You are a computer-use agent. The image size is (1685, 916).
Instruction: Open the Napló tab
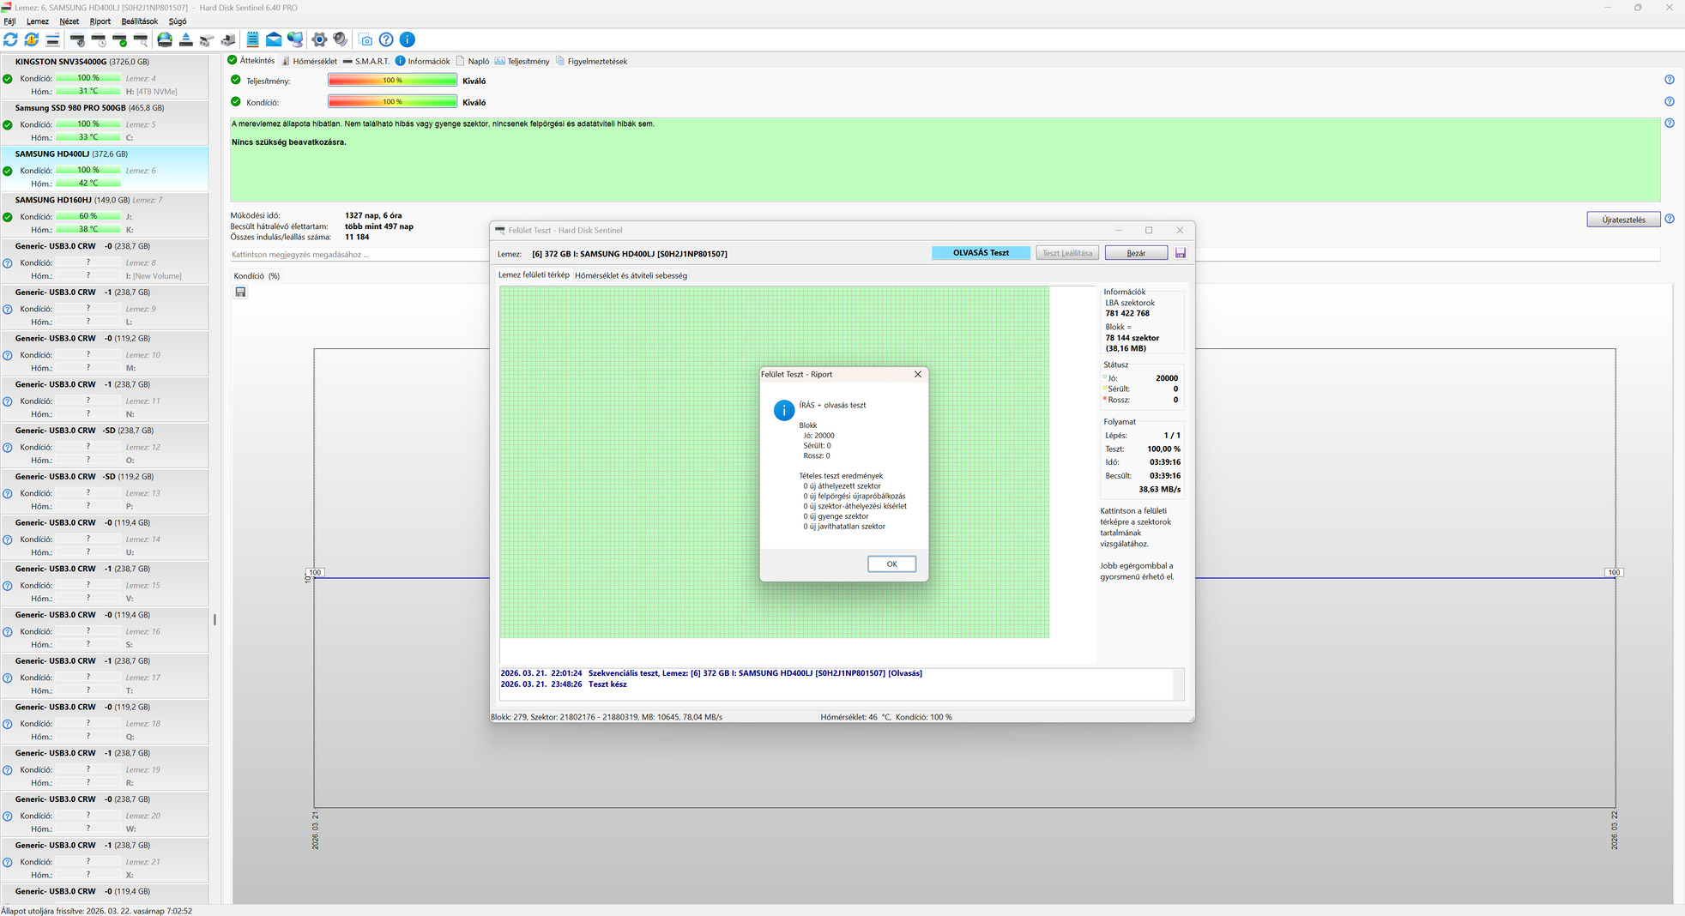pos(473,61)
